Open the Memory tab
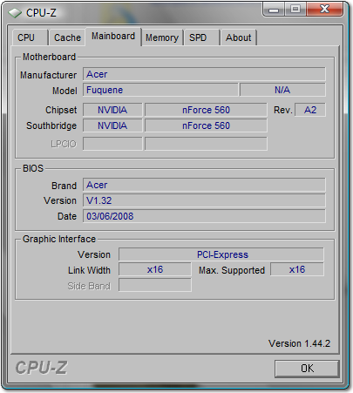The image size is (353, 393). pyautogui.click(x=162, y=37)
